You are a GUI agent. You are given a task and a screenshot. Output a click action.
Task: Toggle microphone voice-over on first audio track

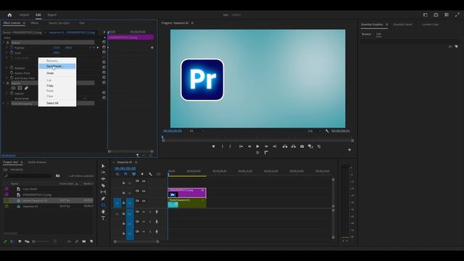click(x=157, y=212)
